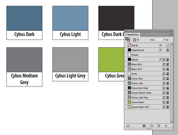The height and width of the screenshot is (135, 178).
Task: Click the CMYK mode icon on Cybus Dark row
Action: pos(168,79)
